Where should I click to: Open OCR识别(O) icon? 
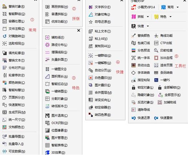[47, 123]
